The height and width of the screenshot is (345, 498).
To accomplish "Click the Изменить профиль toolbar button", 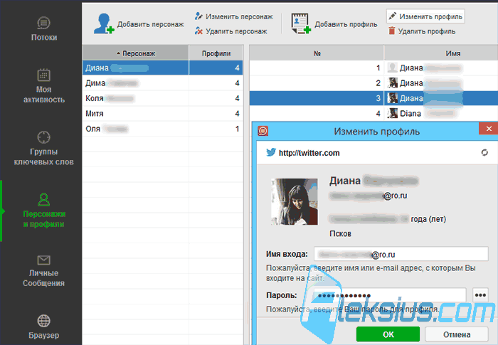I will 425,16.
